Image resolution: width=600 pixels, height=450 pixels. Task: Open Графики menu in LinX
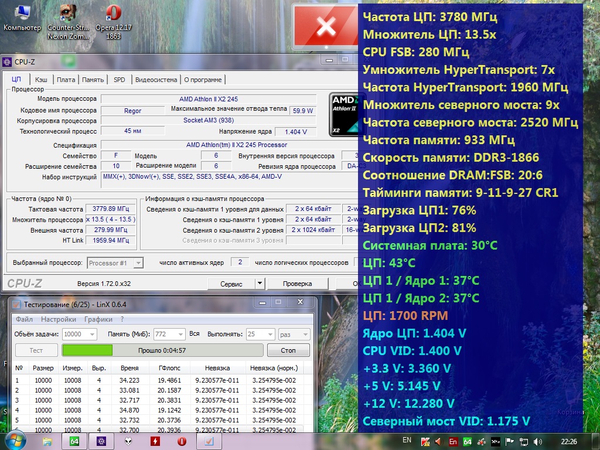[x=98, y=319]
